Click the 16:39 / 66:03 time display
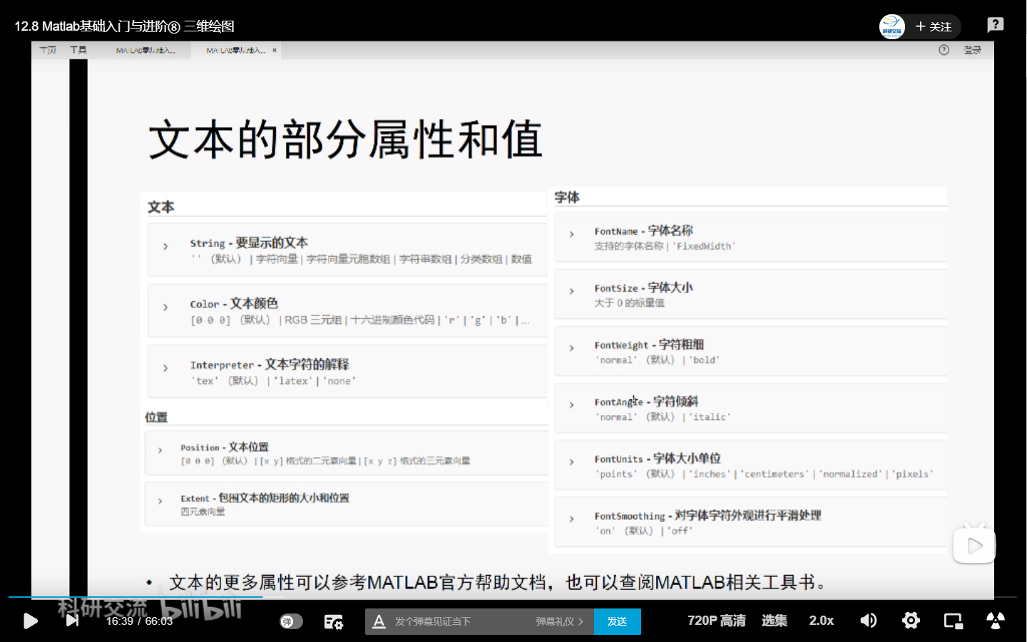Viewport: 1027px width, 642px height. tap(139, 621)
